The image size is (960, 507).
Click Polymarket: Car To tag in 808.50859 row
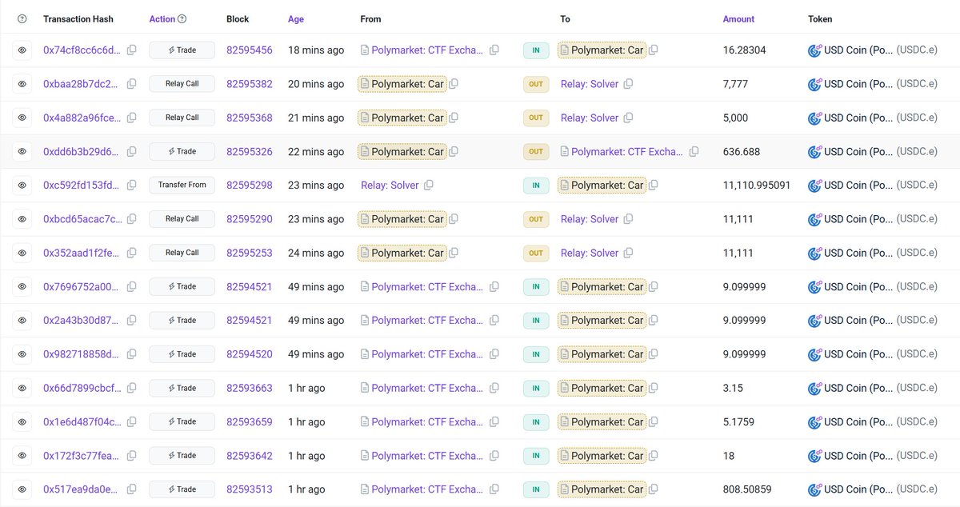pyautogui.click(x=602, y=489)
